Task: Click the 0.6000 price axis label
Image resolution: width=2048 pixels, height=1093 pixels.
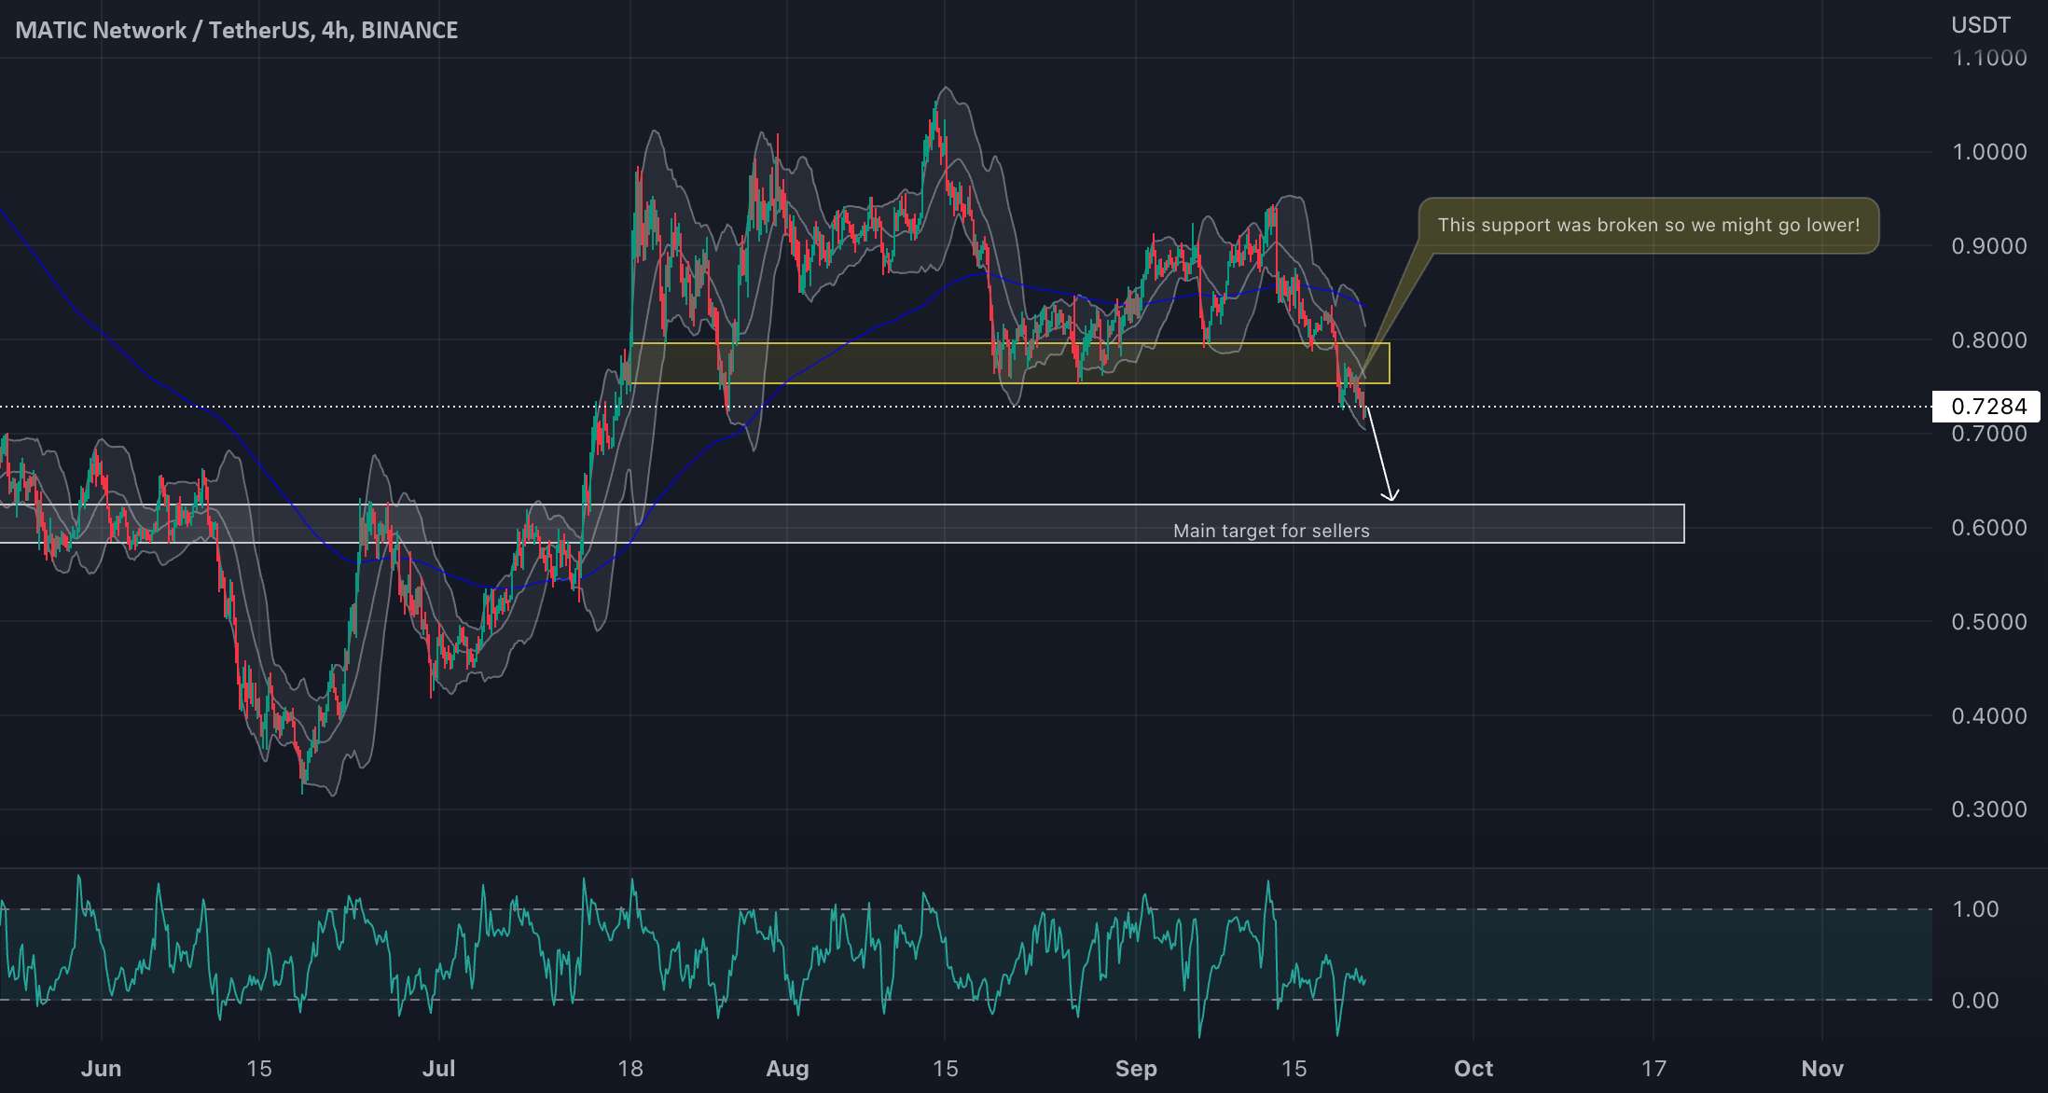Action: pos(1989,528)
